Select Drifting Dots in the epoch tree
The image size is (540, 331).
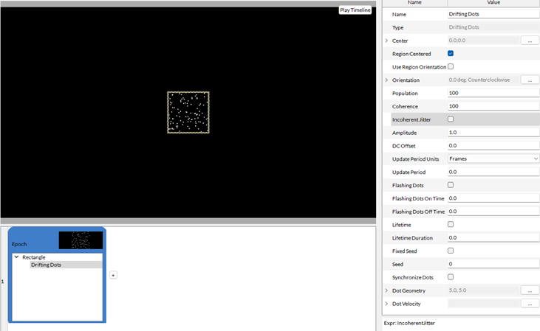pos(46,265)
